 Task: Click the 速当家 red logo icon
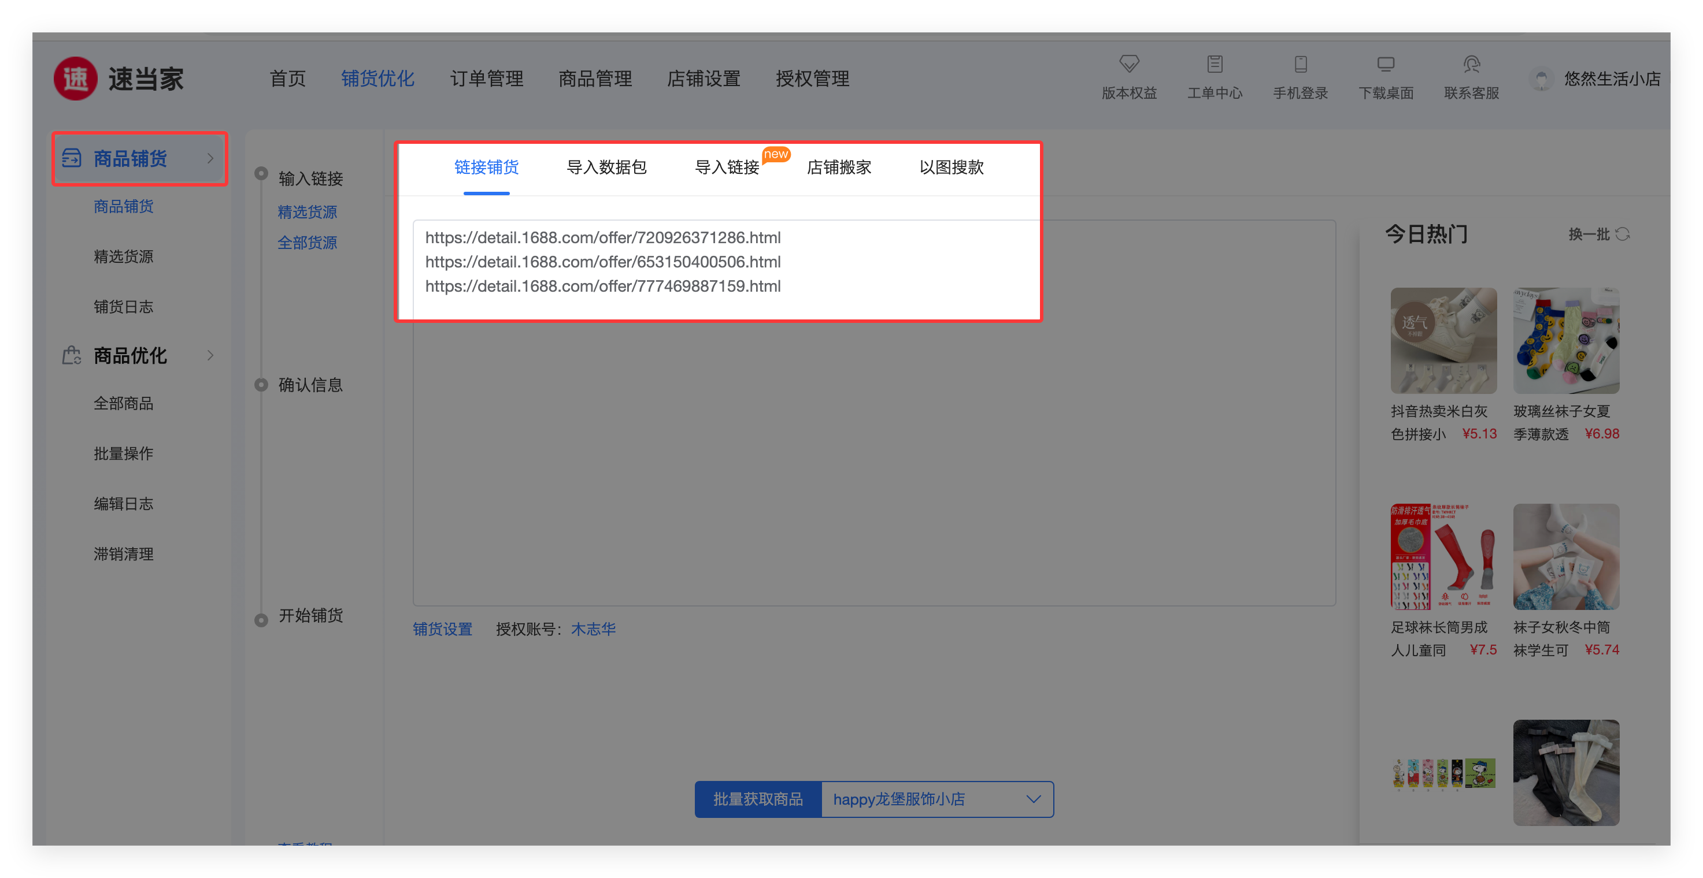click(x=75, y=79)
